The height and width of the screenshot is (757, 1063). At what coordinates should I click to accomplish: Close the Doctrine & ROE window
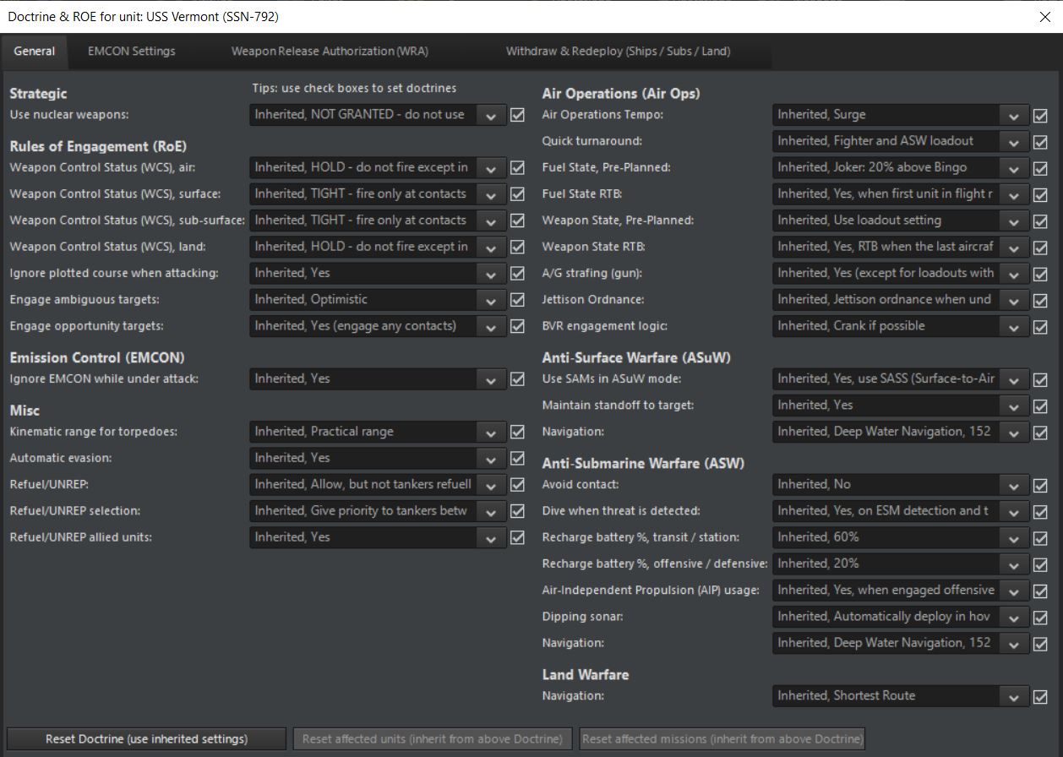1044,17
